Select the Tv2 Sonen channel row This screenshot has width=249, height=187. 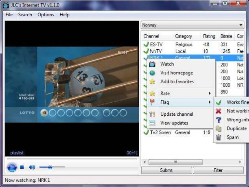pos(178,132)
